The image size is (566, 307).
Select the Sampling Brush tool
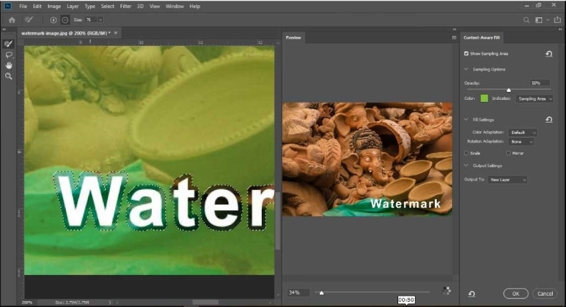point(8,44)
